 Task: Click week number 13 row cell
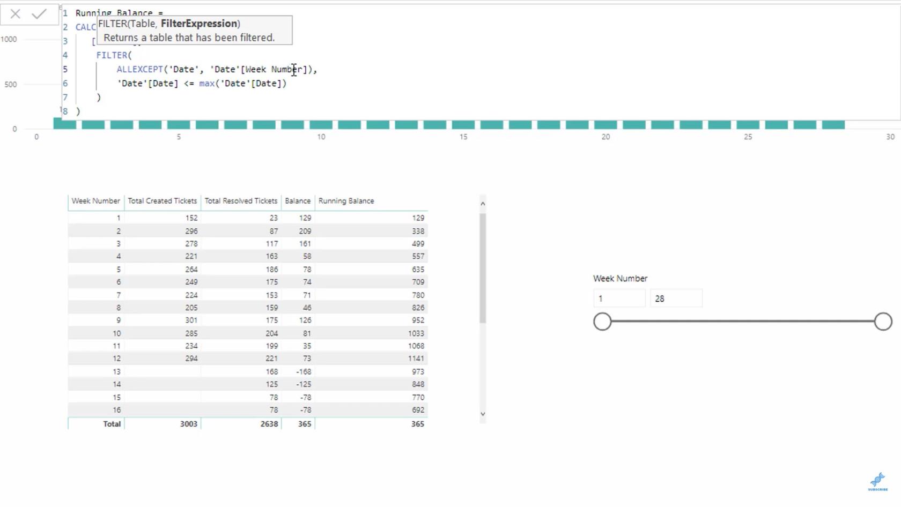click(x=116, y=371)
